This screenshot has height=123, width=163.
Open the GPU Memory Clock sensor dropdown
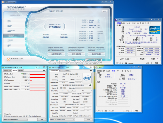click(x=19, y=77)
